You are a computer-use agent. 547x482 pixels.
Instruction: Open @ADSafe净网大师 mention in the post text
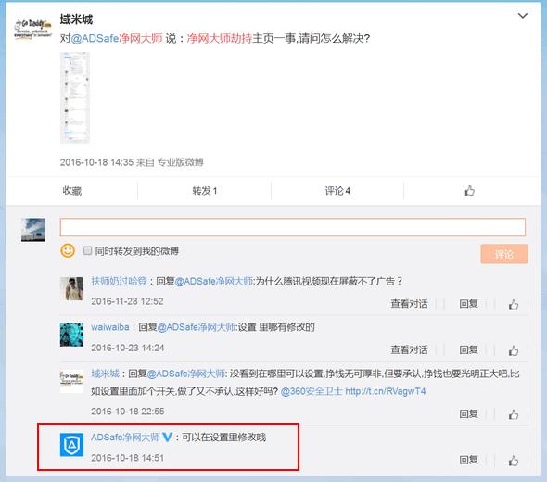117,38
